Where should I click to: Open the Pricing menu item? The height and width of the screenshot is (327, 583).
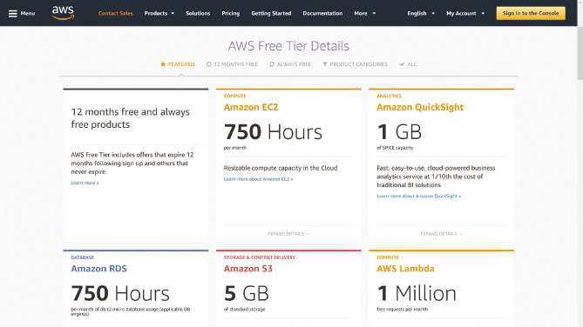coord(231,13)
